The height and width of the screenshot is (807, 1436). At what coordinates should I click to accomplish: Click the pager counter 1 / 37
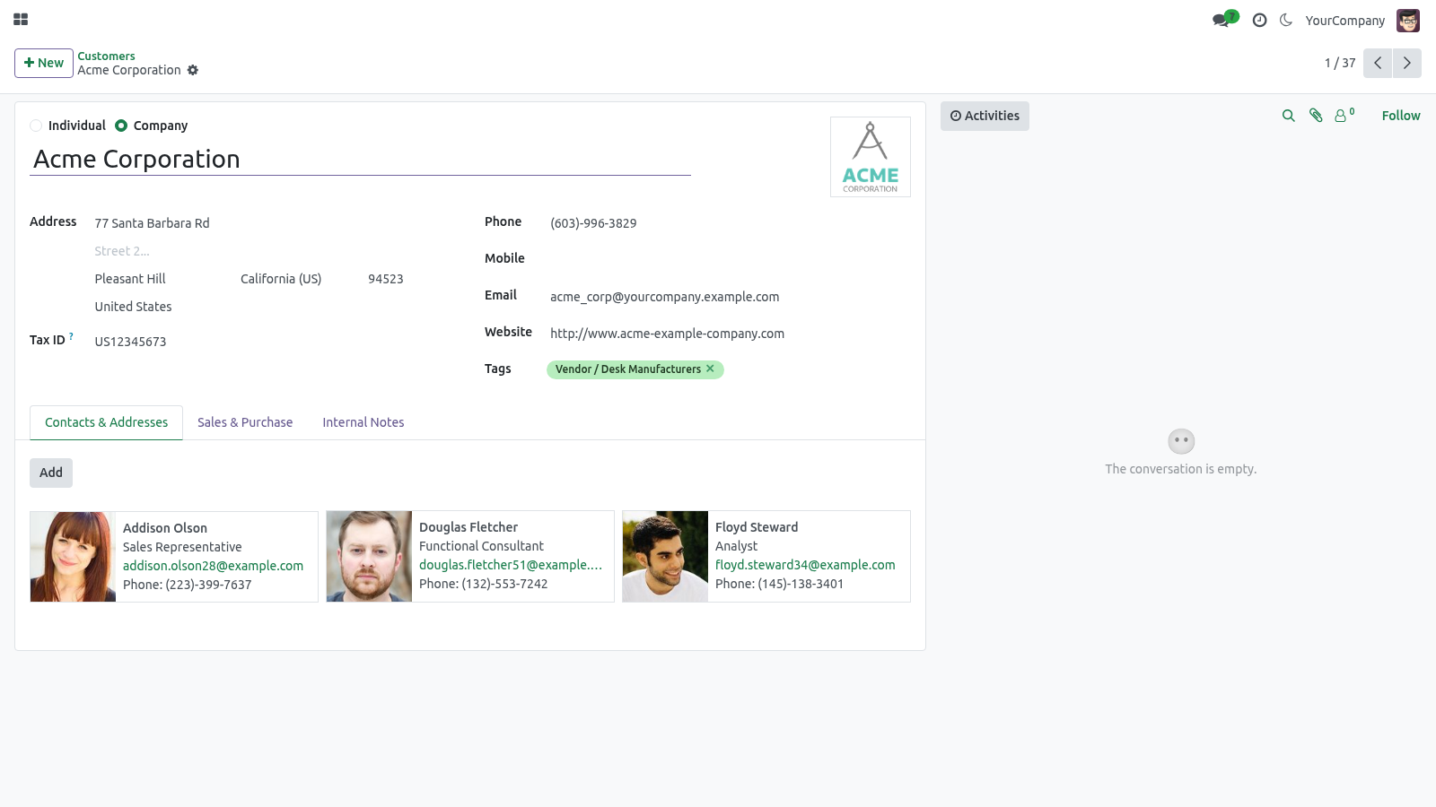[x=1340, y=63]
